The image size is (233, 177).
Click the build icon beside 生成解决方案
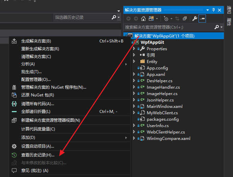pyautogui.click(x=14, y=41)
